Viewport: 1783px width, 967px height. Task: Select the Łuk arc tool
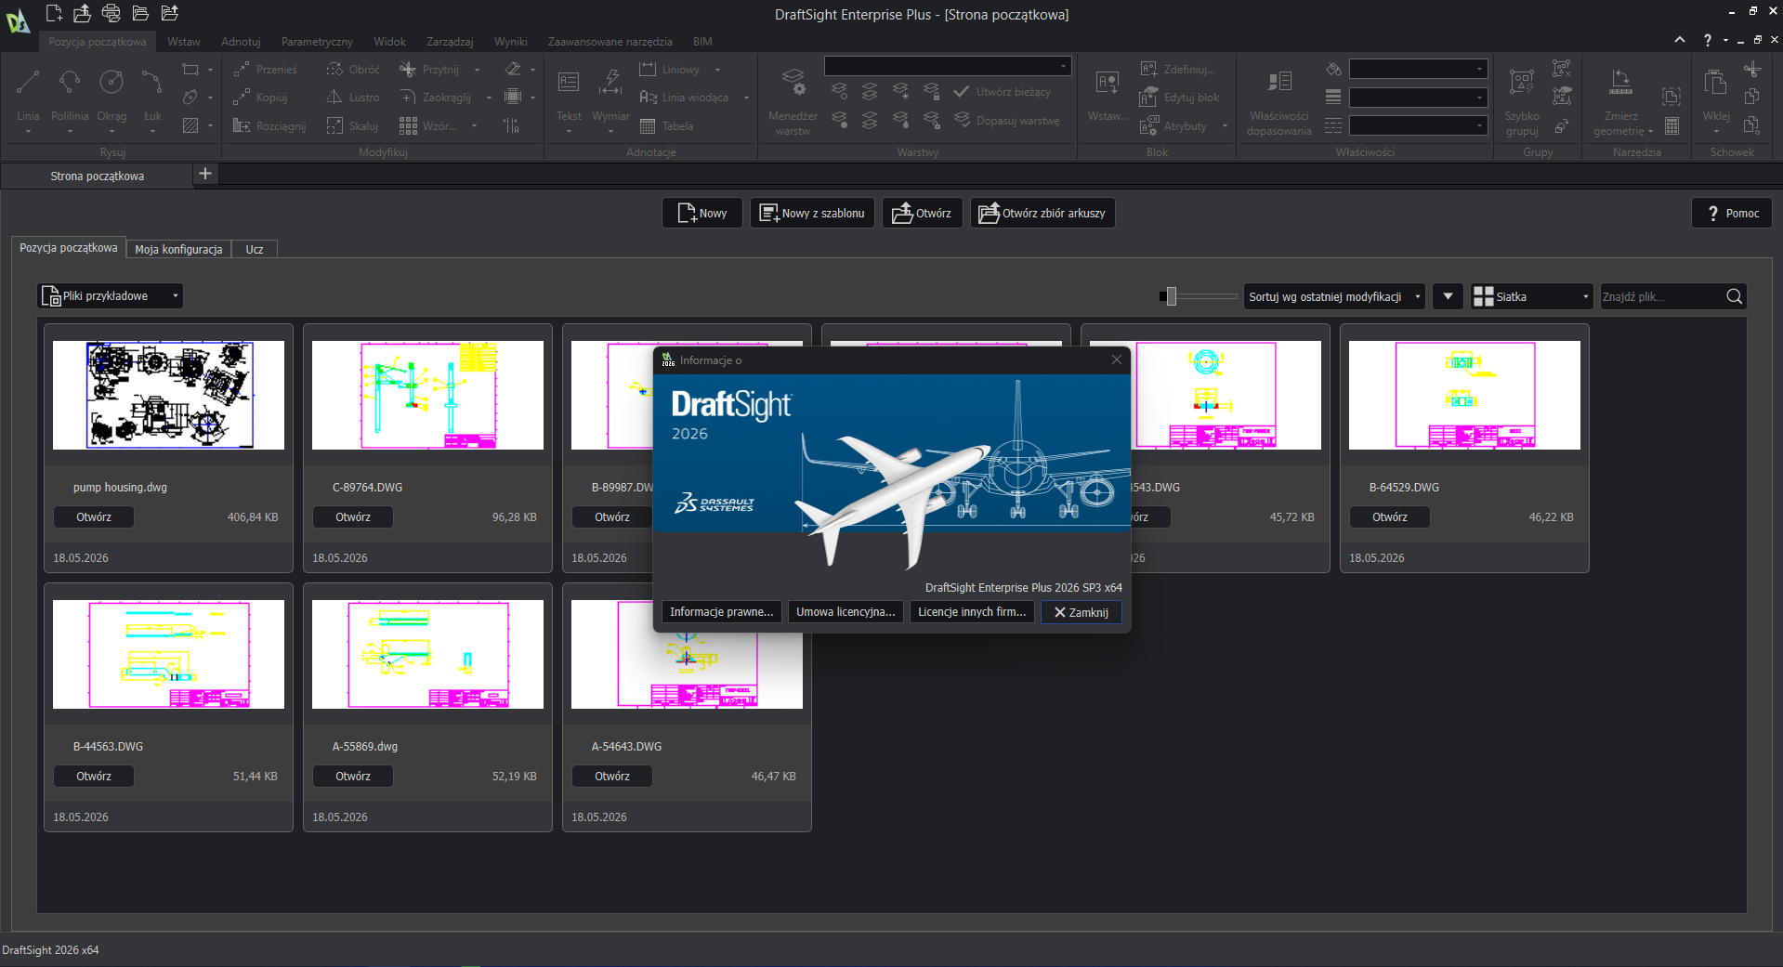tap(152, 95)
